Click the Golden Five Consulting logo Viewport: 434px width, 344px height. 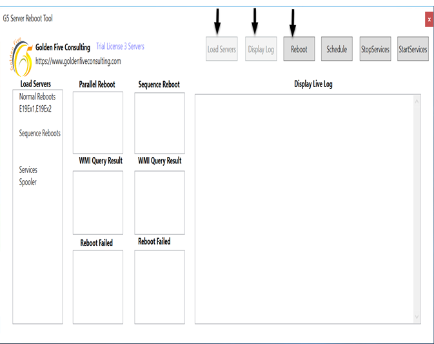21,57
